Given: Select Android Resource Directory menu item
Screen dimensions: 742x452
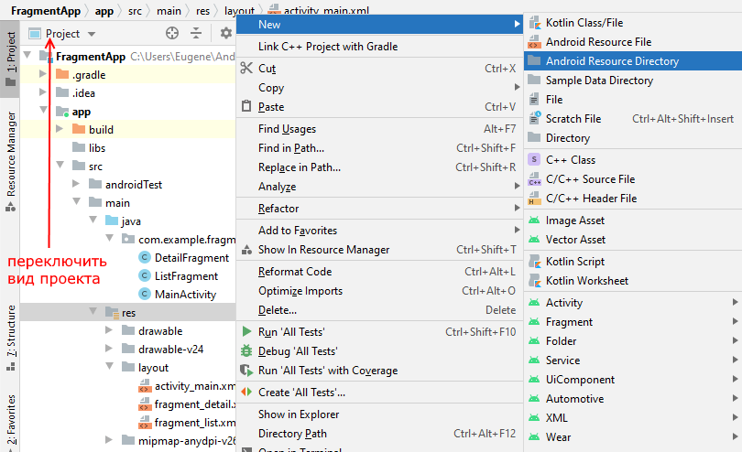Looking at the screenshot, I should click(612, 61).
